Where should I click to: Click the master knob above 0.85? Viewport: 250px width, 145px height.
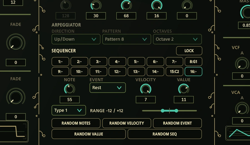tap(246, 12)
